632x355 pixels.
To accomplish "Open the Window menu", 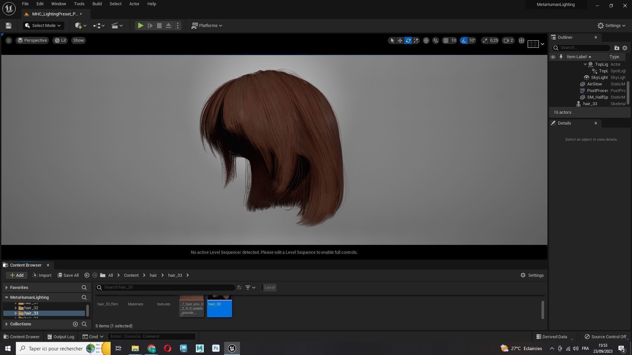I will 59,4.
